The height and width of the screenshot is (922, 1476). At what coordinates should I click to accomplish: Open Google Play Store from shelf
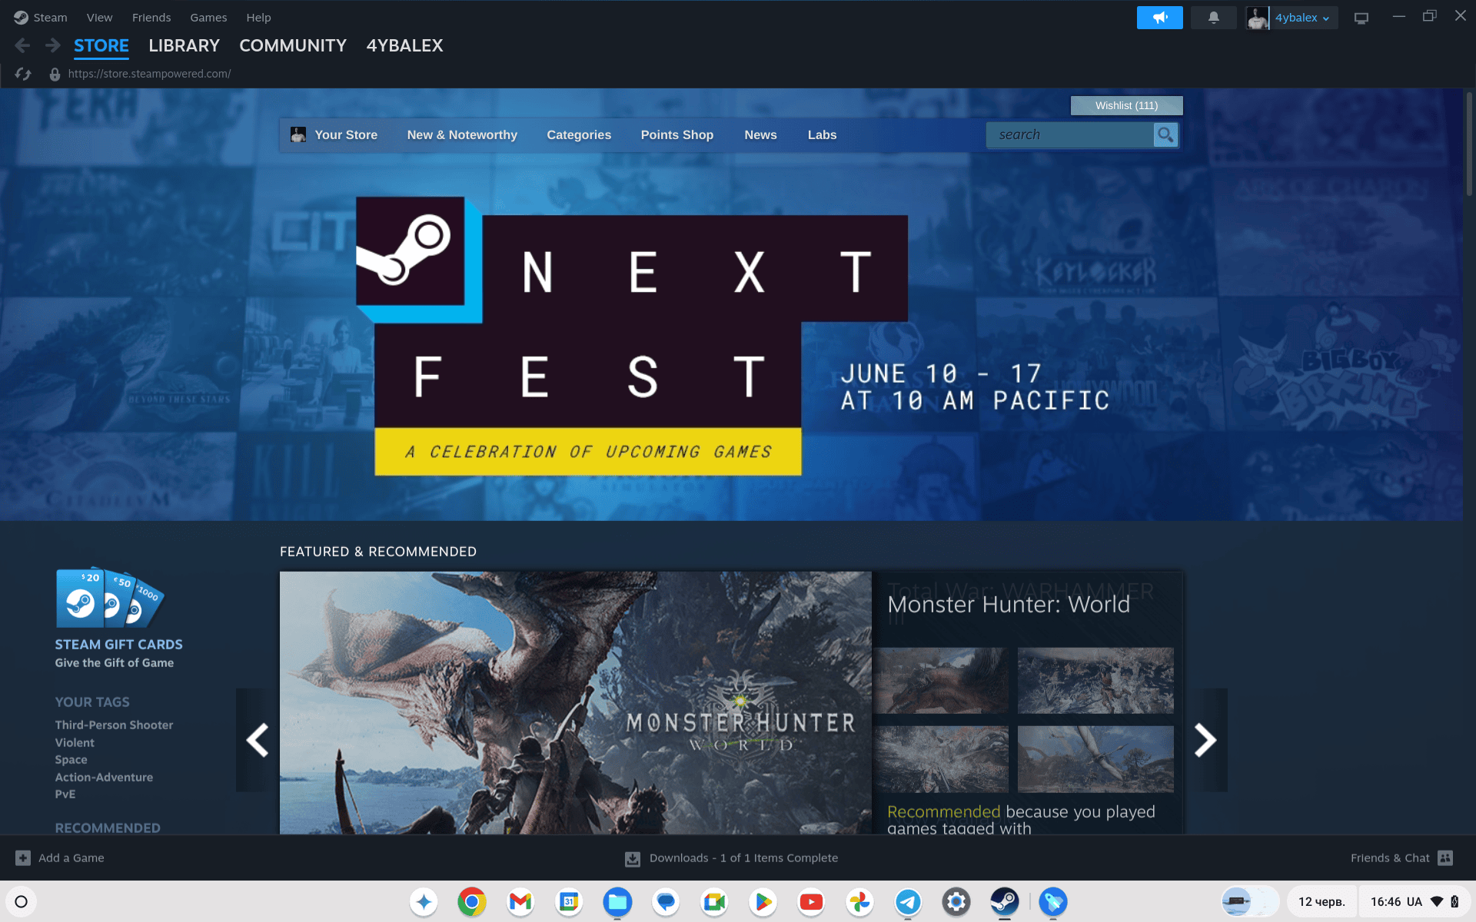[763, 901]
